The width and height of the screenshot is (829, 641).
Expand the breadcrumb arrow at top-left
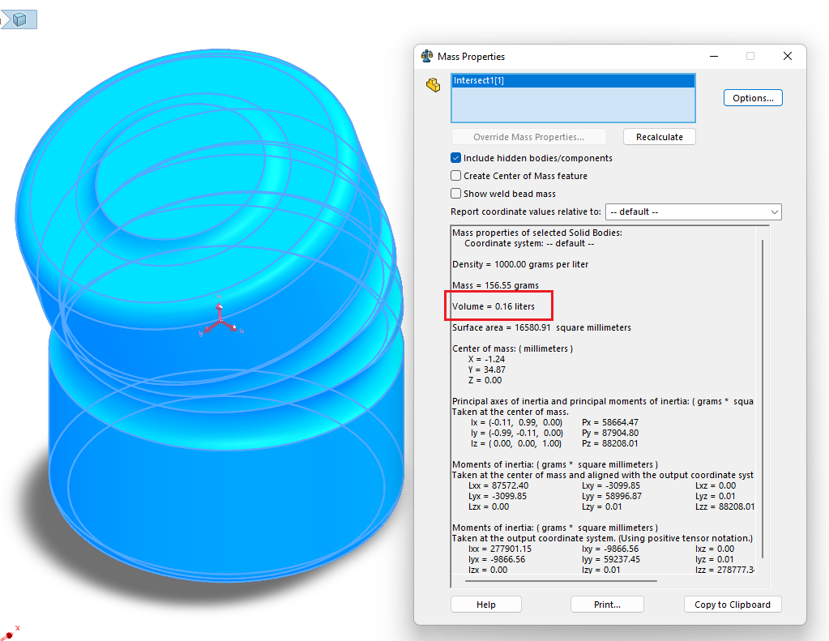[x=4, y=19]
